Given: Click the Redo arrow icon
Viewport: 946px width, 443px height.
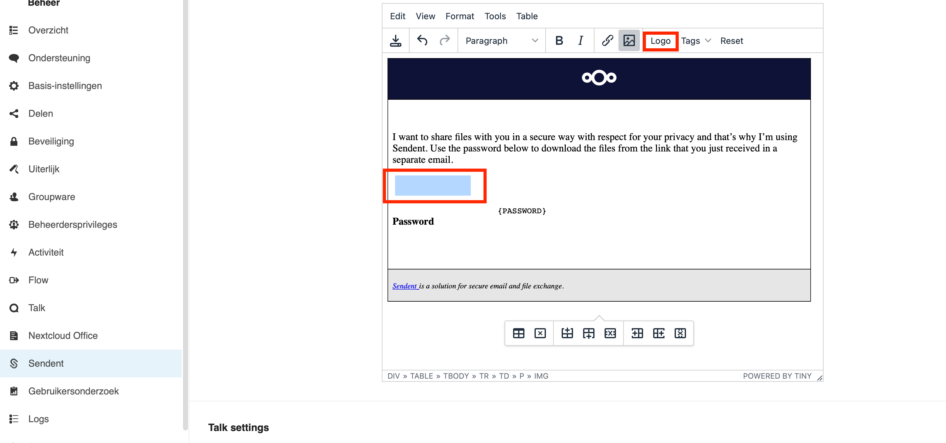Looking at the screenshot, I should coord(444,40).
